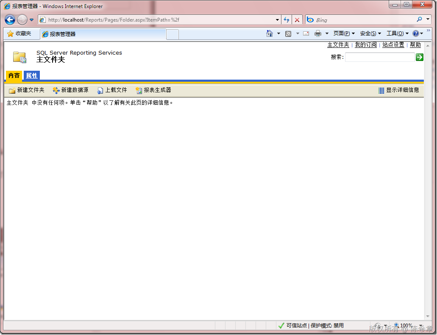Viewport: 437px width, 335px height.
Task: Click 显示详细信息 view option
Action: click(x=399, y=90)
